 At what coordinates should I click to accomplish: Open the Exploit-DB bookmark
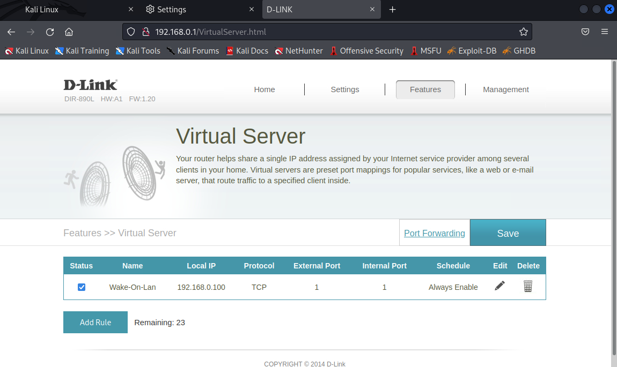point(472,51)
